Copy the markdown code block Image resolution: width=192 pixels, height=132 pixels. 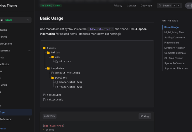pos(145,116)
